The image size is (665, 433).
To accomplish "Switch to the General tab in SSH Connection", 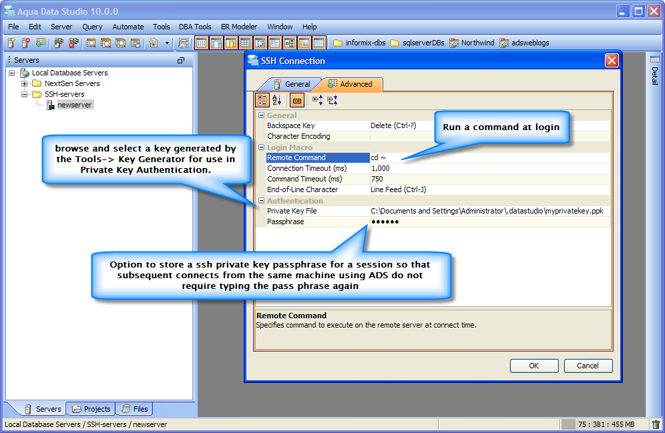I will tap(292, 84).
